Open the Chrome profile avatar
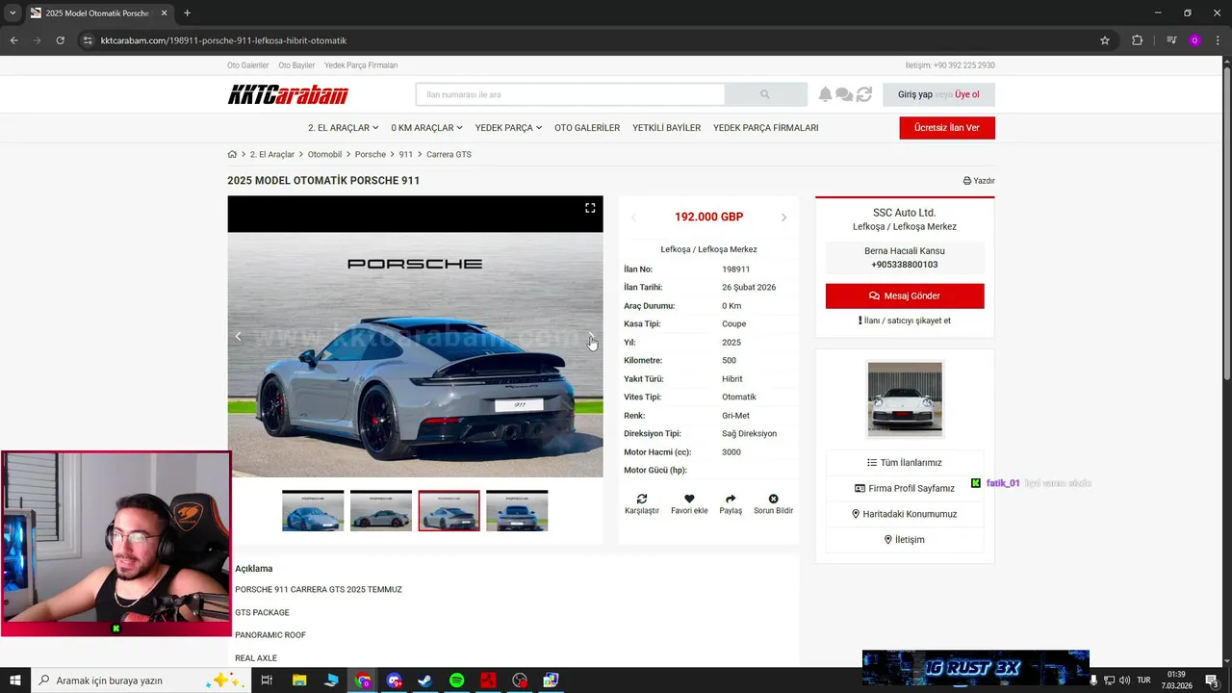This screenshot has width=1232, height=693. pos(1194,40)
